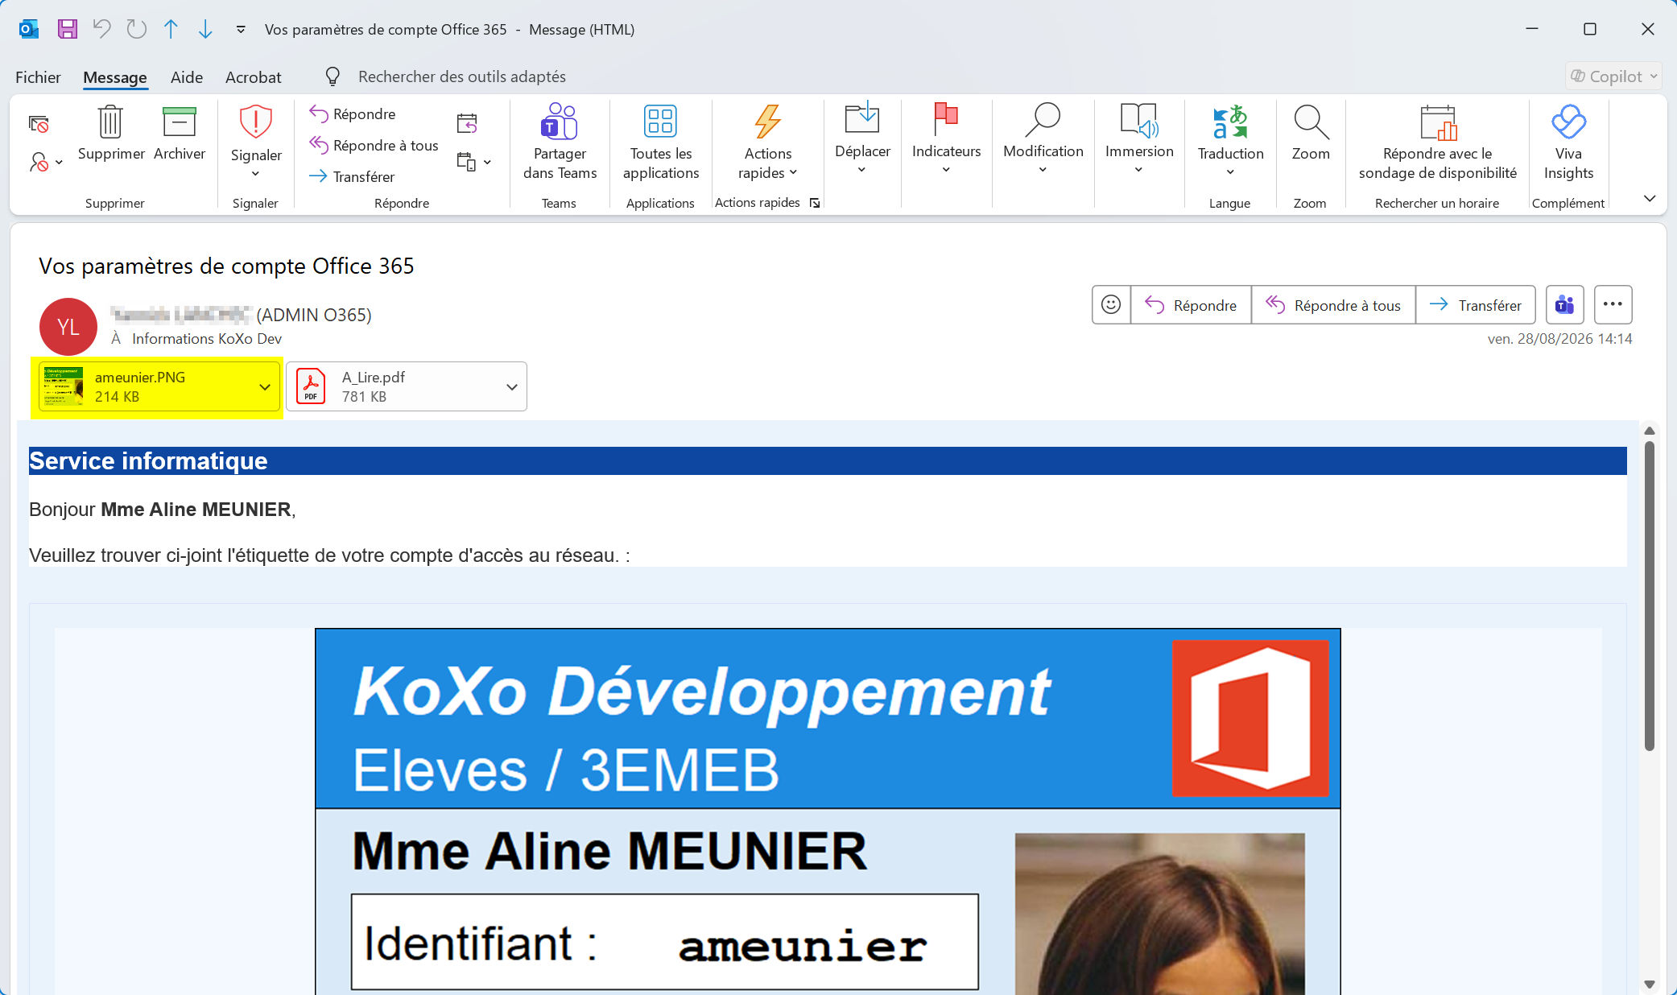Click the reply with meeting icon
The width and height of the screenshot is (1677, 995).
click(467, 124)
